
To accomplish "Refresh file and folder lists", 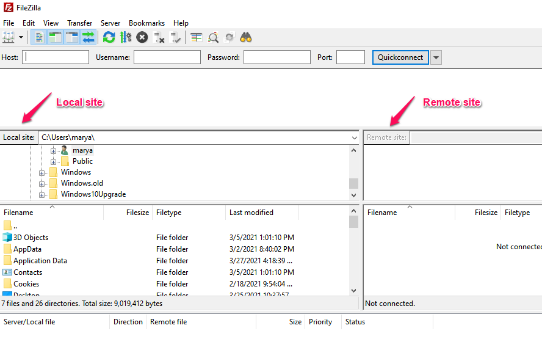I will [x=109, y=37].
